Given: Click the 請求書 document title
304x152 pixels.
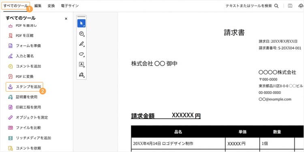Looking at the screenshot, I should pos(234,32).
